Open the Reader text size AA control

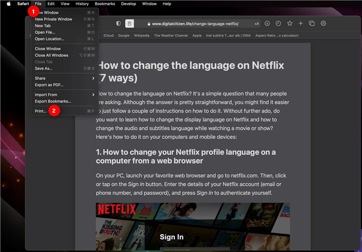pos(257,24)
